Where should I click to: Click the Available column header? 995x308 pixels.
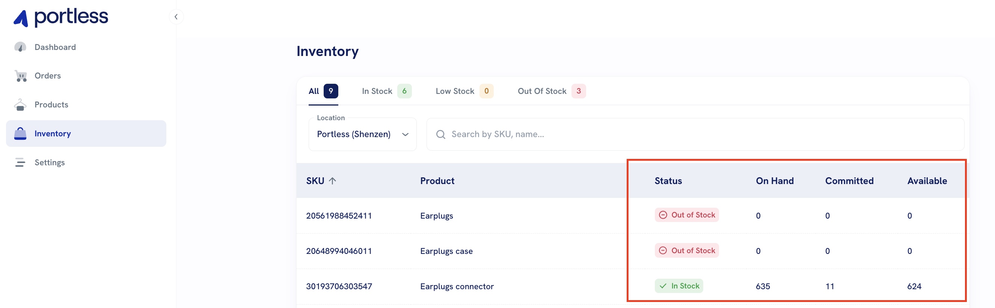click(x=927, y=181)
